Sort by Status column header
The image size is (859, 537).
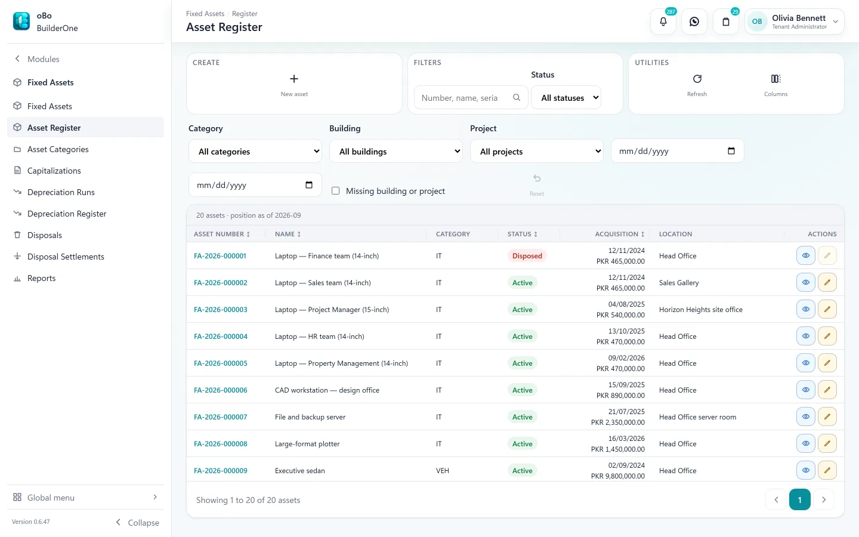coord(523,234)
